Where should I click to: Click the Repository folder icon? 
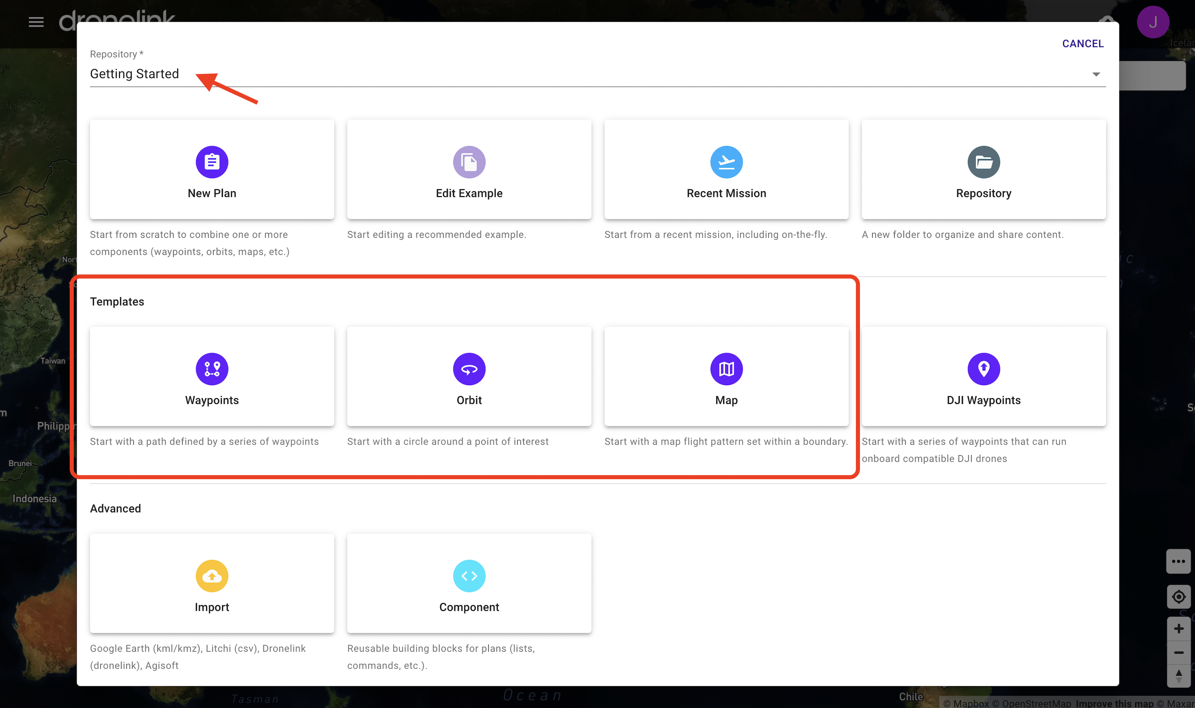983,162
